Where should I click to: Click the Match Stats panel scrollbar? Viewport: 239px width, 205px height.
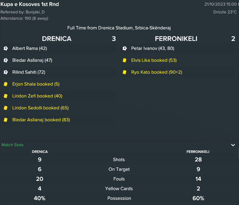pyautogui.click(x=238, y=153)
